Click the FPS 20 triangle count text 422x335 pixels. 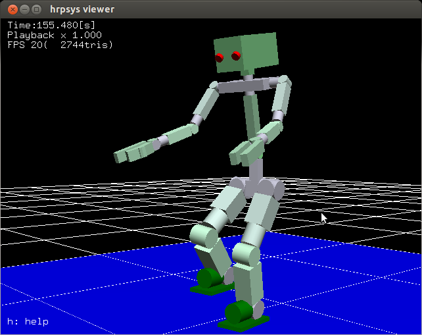pos(60,45)
